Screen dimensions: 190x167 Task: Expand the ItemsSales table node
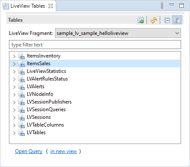(14, 64)
